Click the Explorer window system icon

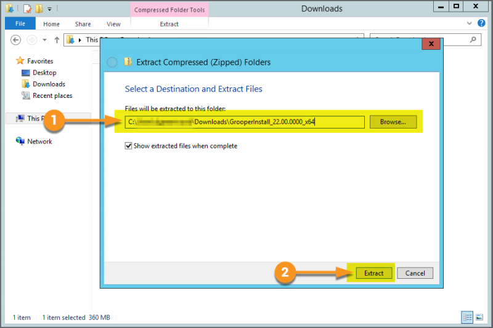tap(10, 9)
